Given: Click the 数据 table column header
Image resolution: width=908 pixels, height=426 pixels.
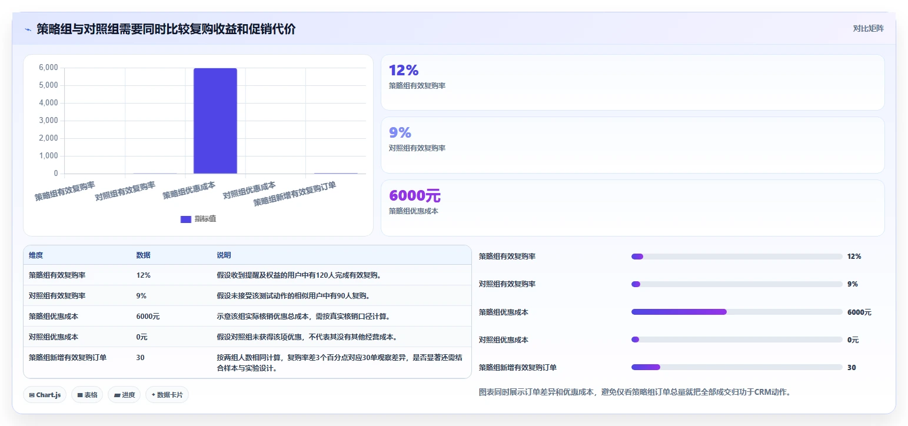Looking at the screenshot, I should click(x=144, y=255).
